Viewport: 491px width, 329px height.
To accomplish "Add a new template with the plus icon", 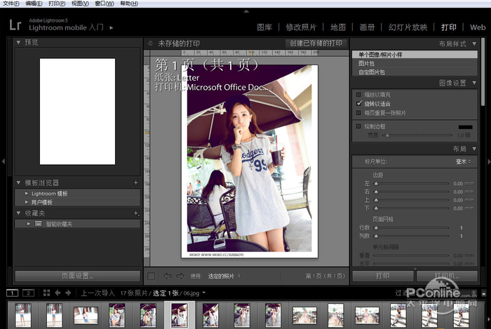I will [136, 183].
